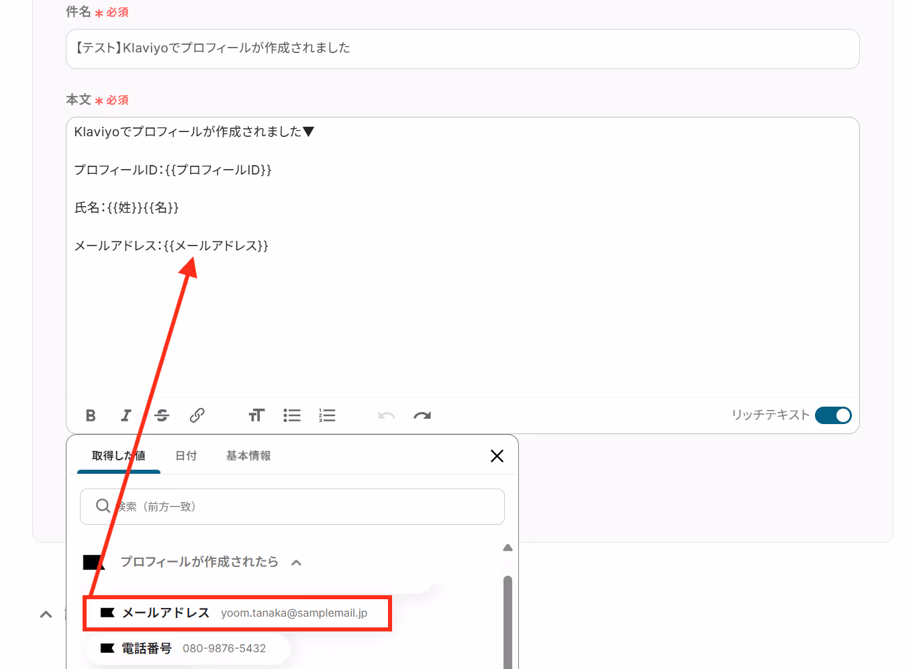The width and height of the screenshot is (915, 669).
Task: Turn off the リッチテキスト switch
Action: pyautogui.click(x=833, y=415)
